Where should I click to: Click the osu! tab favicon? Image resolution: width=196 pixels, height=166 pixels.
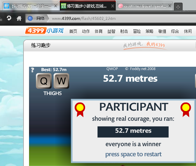pyautogui.click(x=121, y=6)
